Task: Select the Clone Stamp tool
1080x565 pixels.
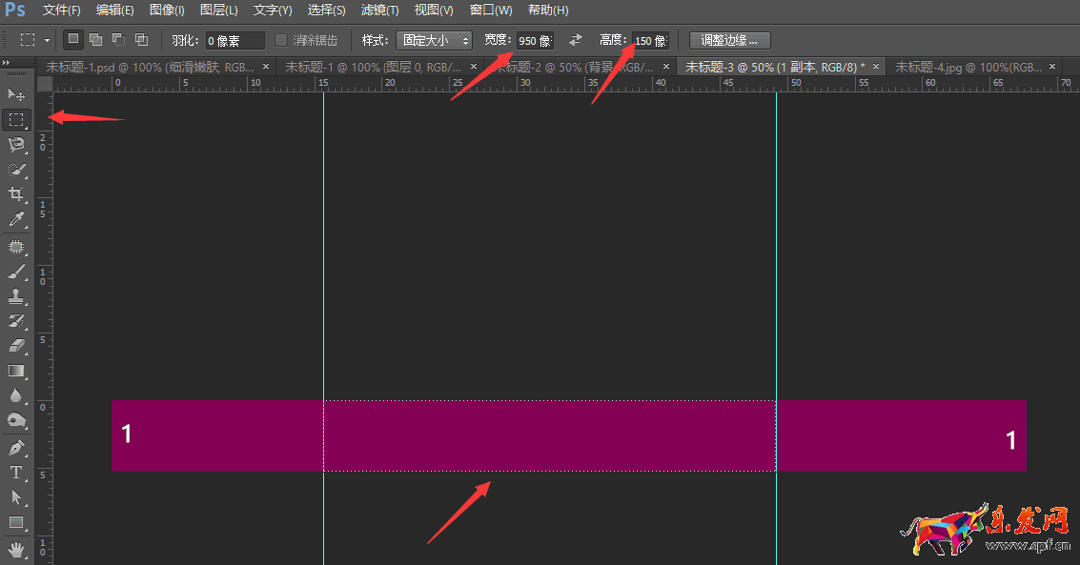Action: [16, 296]
